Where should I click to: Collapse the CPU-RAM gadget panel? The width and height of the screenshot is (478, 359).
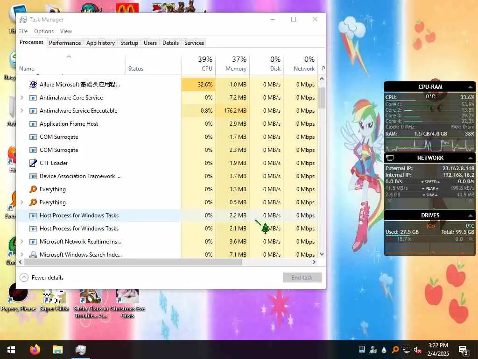click(x=471, y=87)
